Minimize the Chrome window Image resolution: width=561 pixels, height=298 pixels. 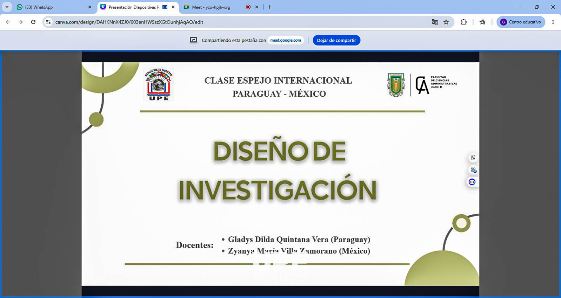pyautogui.click(x=521, y=7)
